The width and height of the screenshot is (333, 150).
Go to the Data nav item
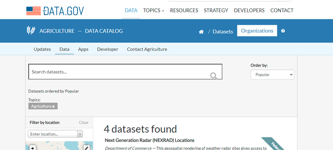pyautogui.click(x=131, y=11)
